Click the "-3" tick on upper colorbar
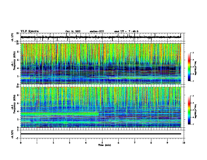Viewport: 207px width, 160px height. click(x=193, y=53)
